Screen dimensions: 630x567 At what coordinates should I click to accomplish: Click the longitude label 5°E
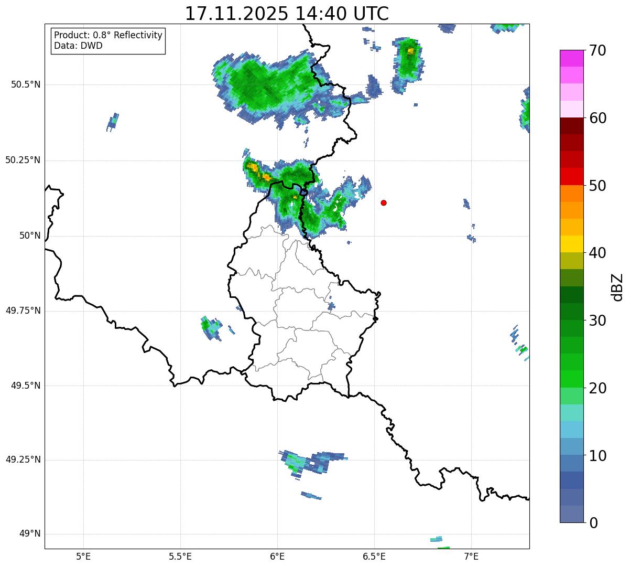pos(83,556)
